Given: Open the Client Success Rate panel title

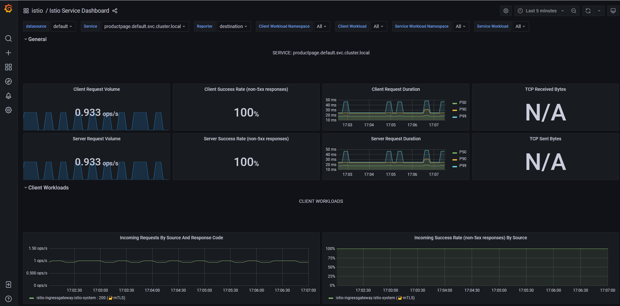Looking at the screenshot, I should click(246, 89).
